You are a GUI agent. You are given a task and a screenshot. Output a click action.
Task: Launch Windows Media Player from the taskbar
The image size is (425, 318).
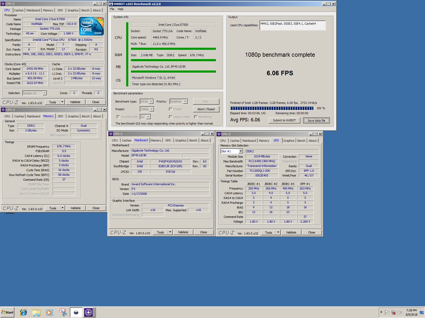[49, 312]
